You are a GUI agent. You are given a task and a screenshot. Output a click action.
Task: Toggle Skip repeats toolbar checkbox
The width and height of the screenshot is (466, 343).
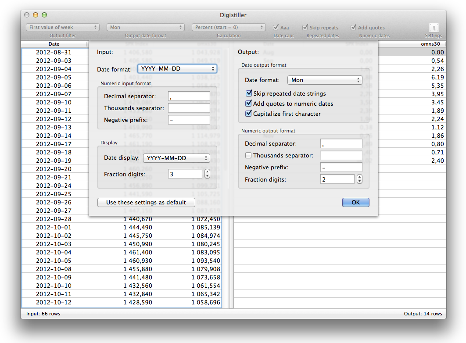pyautogui.click(x=305, y=27)
